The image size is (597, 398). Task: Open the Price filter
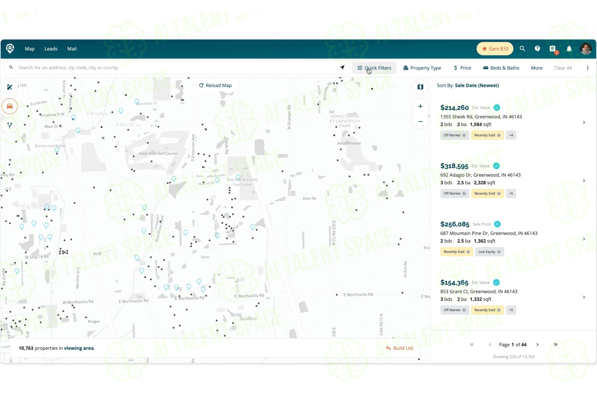pyautogui.click(x=462, y=68)
